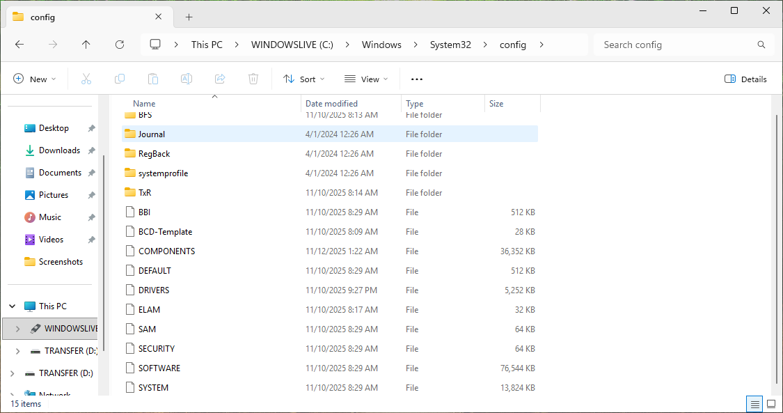Open the View dropdown menu
The height and width of the screenshot is (413, 783).
tap(366, 79)
